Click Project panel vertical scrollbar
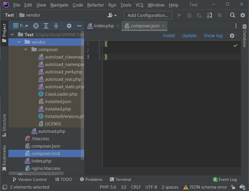 (82, 95)
